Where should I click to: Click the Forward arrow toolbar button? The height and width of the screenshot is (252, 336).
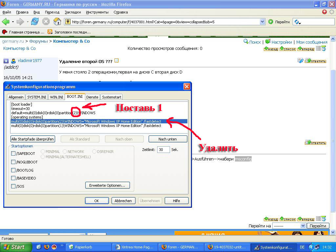(x=20, y=22)
